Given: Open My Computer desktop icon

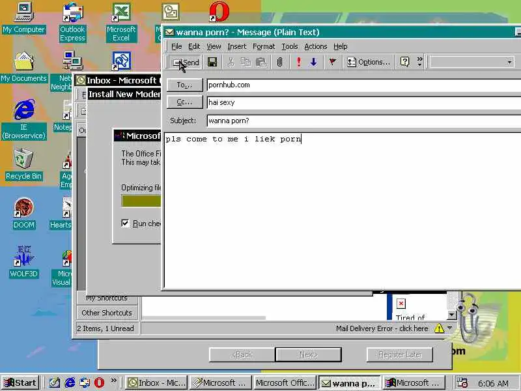Looking at the screenshot, I should point(23,18).
